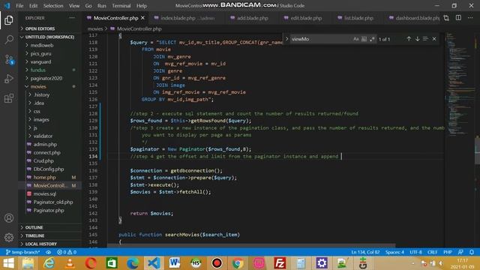The width and height of the screenshot is (480, 270).
Task: Open the Edit menu
Action: coord(33,6)
